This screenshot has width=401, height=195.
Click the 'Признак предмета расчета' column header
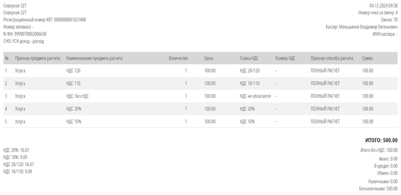pos(38,58)
